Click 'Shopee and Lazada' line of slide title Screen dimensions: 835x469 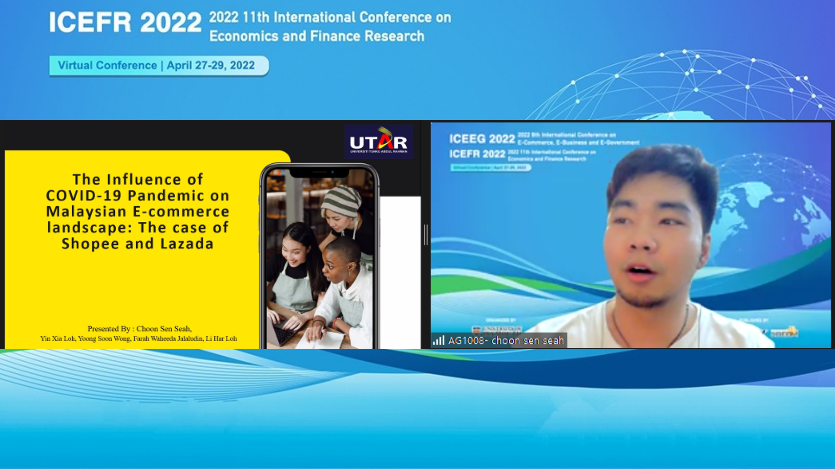(137, 244)
